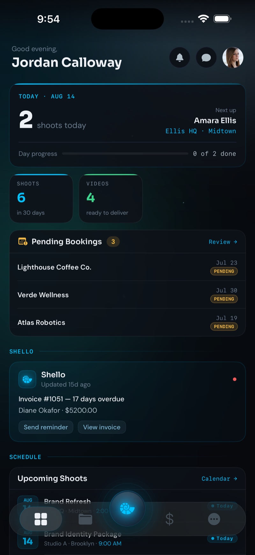Open notifications bell icon
Viewport: 255px width, 555px height.
[x=180, y=57]
